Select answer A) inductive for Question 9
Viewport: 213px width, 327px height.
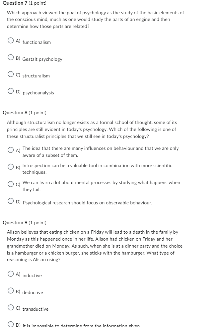pos(10,273)
